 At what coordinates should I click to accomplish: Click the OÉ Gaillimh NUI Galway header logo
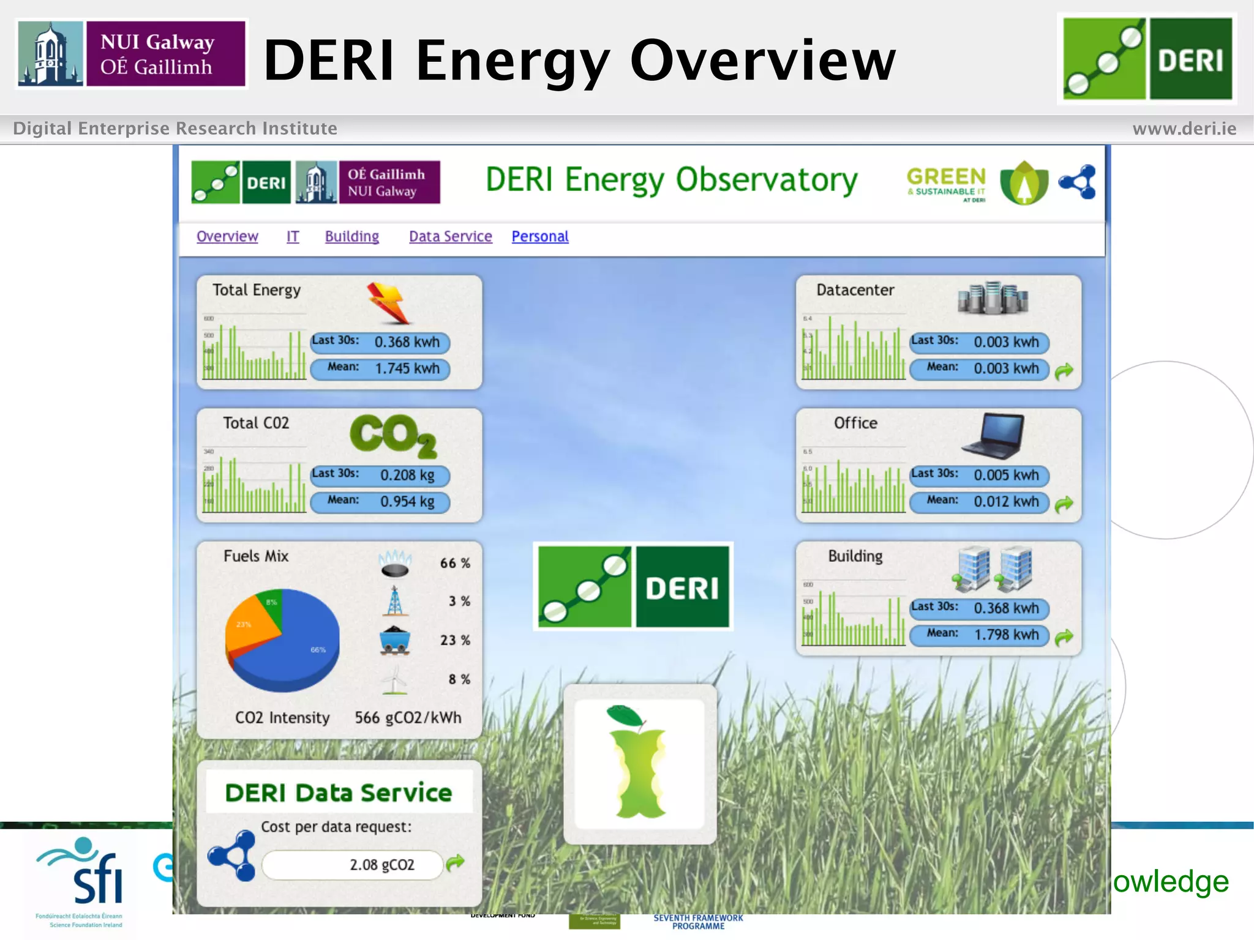(x=368, y=182)
